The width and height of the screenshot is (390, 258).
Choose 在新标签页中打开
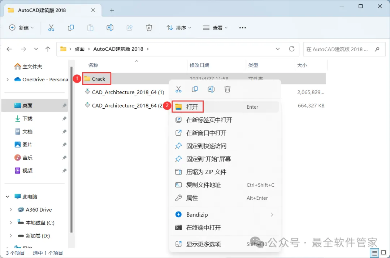pos(225,120)
